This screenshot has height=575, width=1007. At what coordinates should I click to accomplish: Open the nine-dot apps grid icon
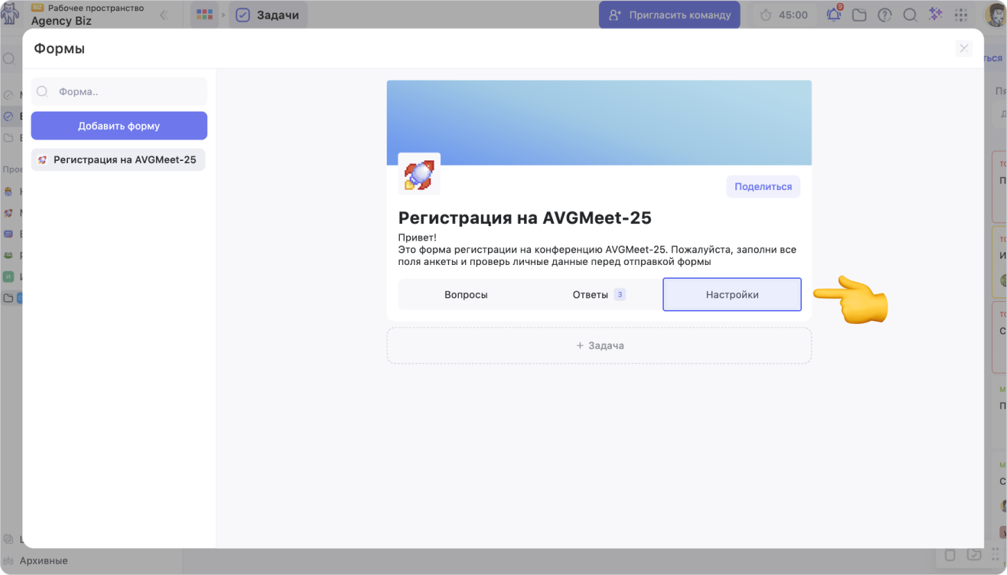pyautogui.click(x=961, y=15)
